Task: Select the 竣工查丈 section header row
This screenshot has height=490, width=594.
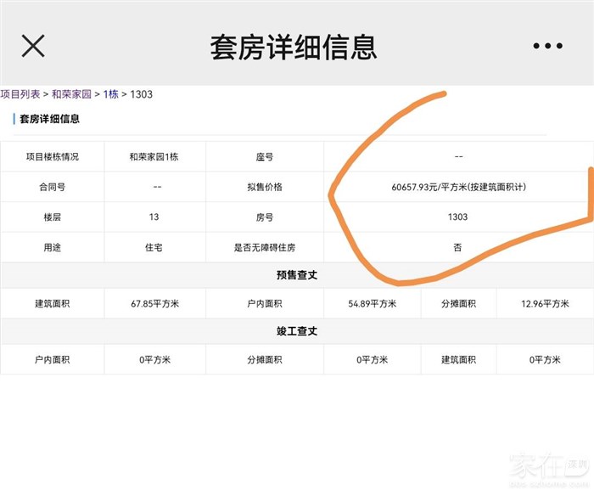Action: coord(297,331)
